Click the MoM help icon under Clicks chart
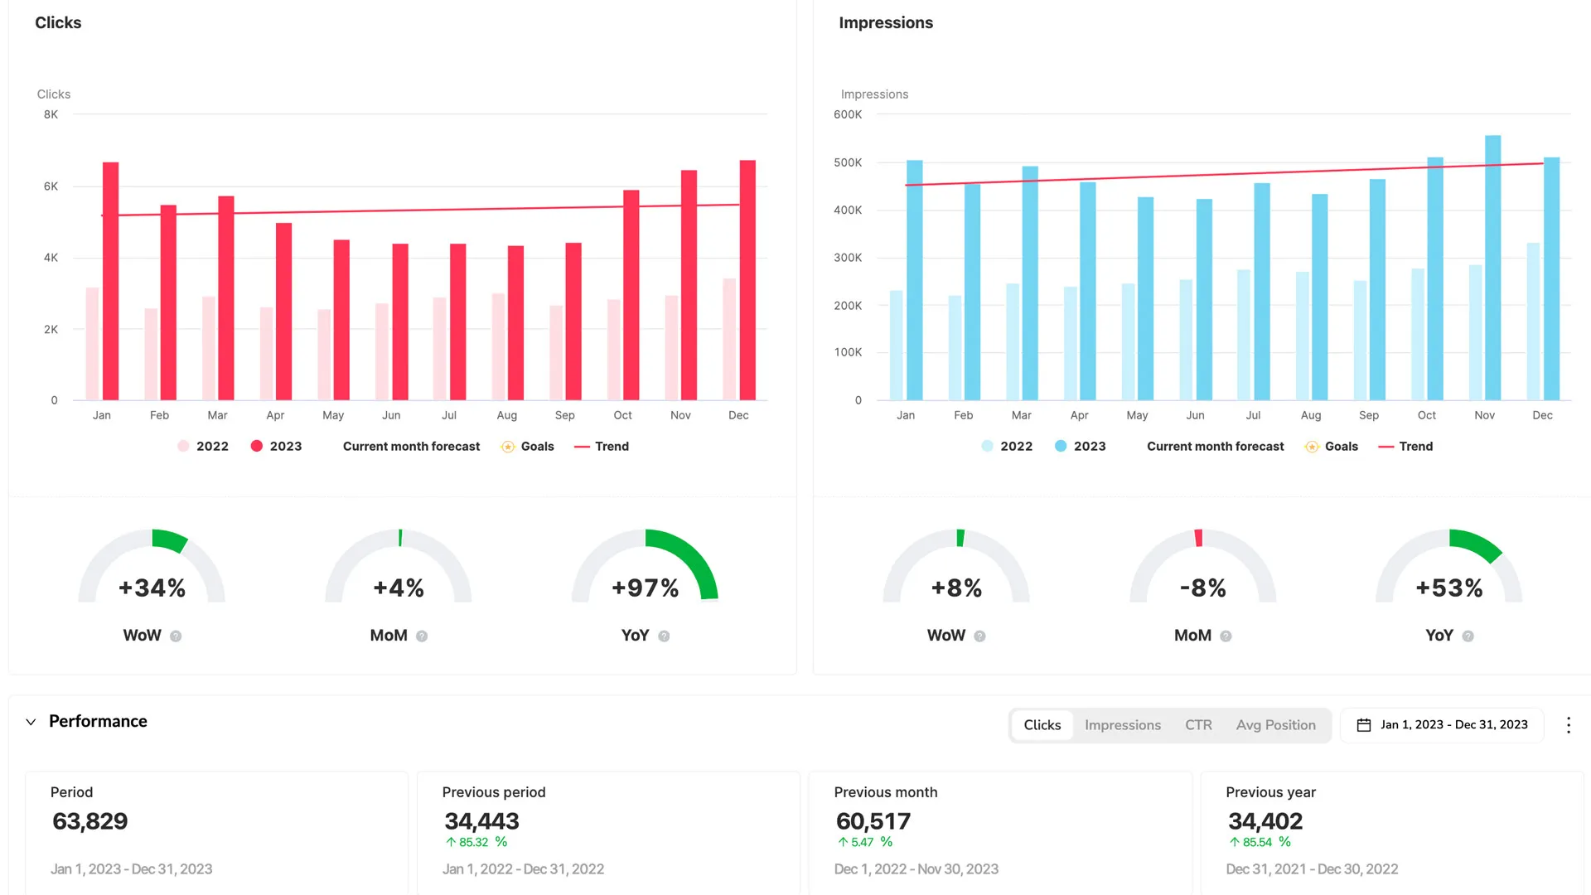1591x895 pixels. click(421, 636)
